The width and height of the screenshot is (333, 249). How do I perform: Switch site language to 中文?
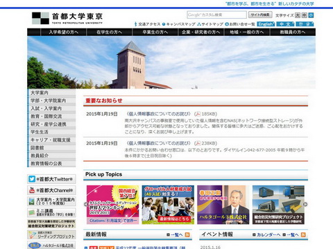tap(285, 24)
